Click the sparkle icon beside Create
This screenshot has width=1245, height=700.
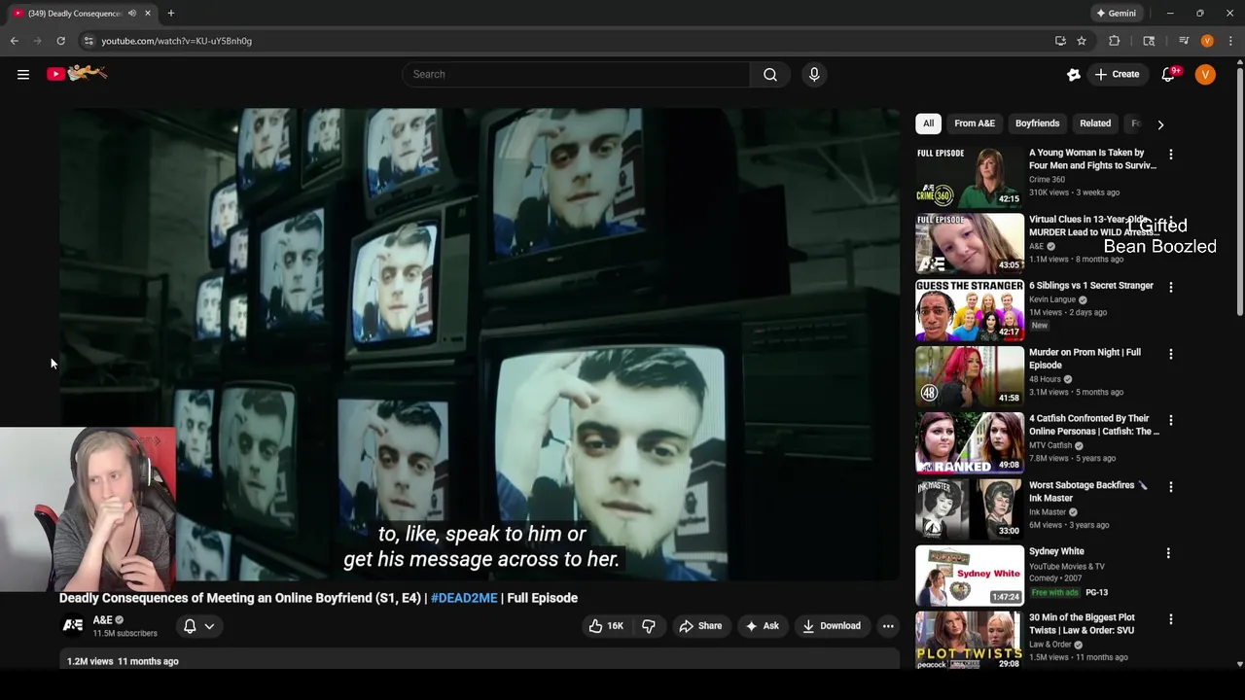click(x=1074, y=75)
